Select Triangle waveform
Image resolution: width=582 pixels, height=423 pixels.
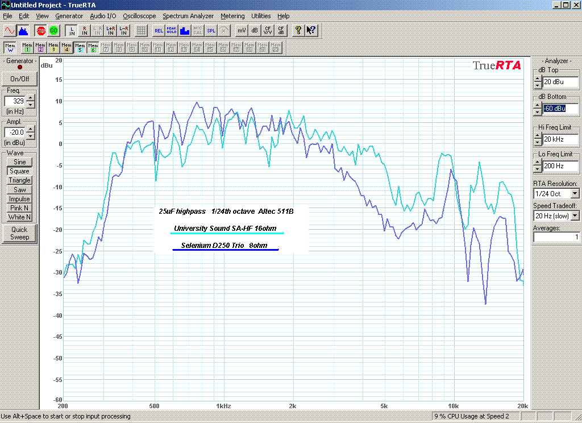click(x=20, y=180)
